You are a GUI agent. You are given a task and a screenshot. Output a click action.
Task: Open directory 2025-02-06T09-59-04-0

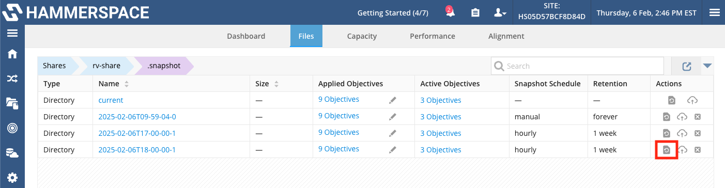137,117
